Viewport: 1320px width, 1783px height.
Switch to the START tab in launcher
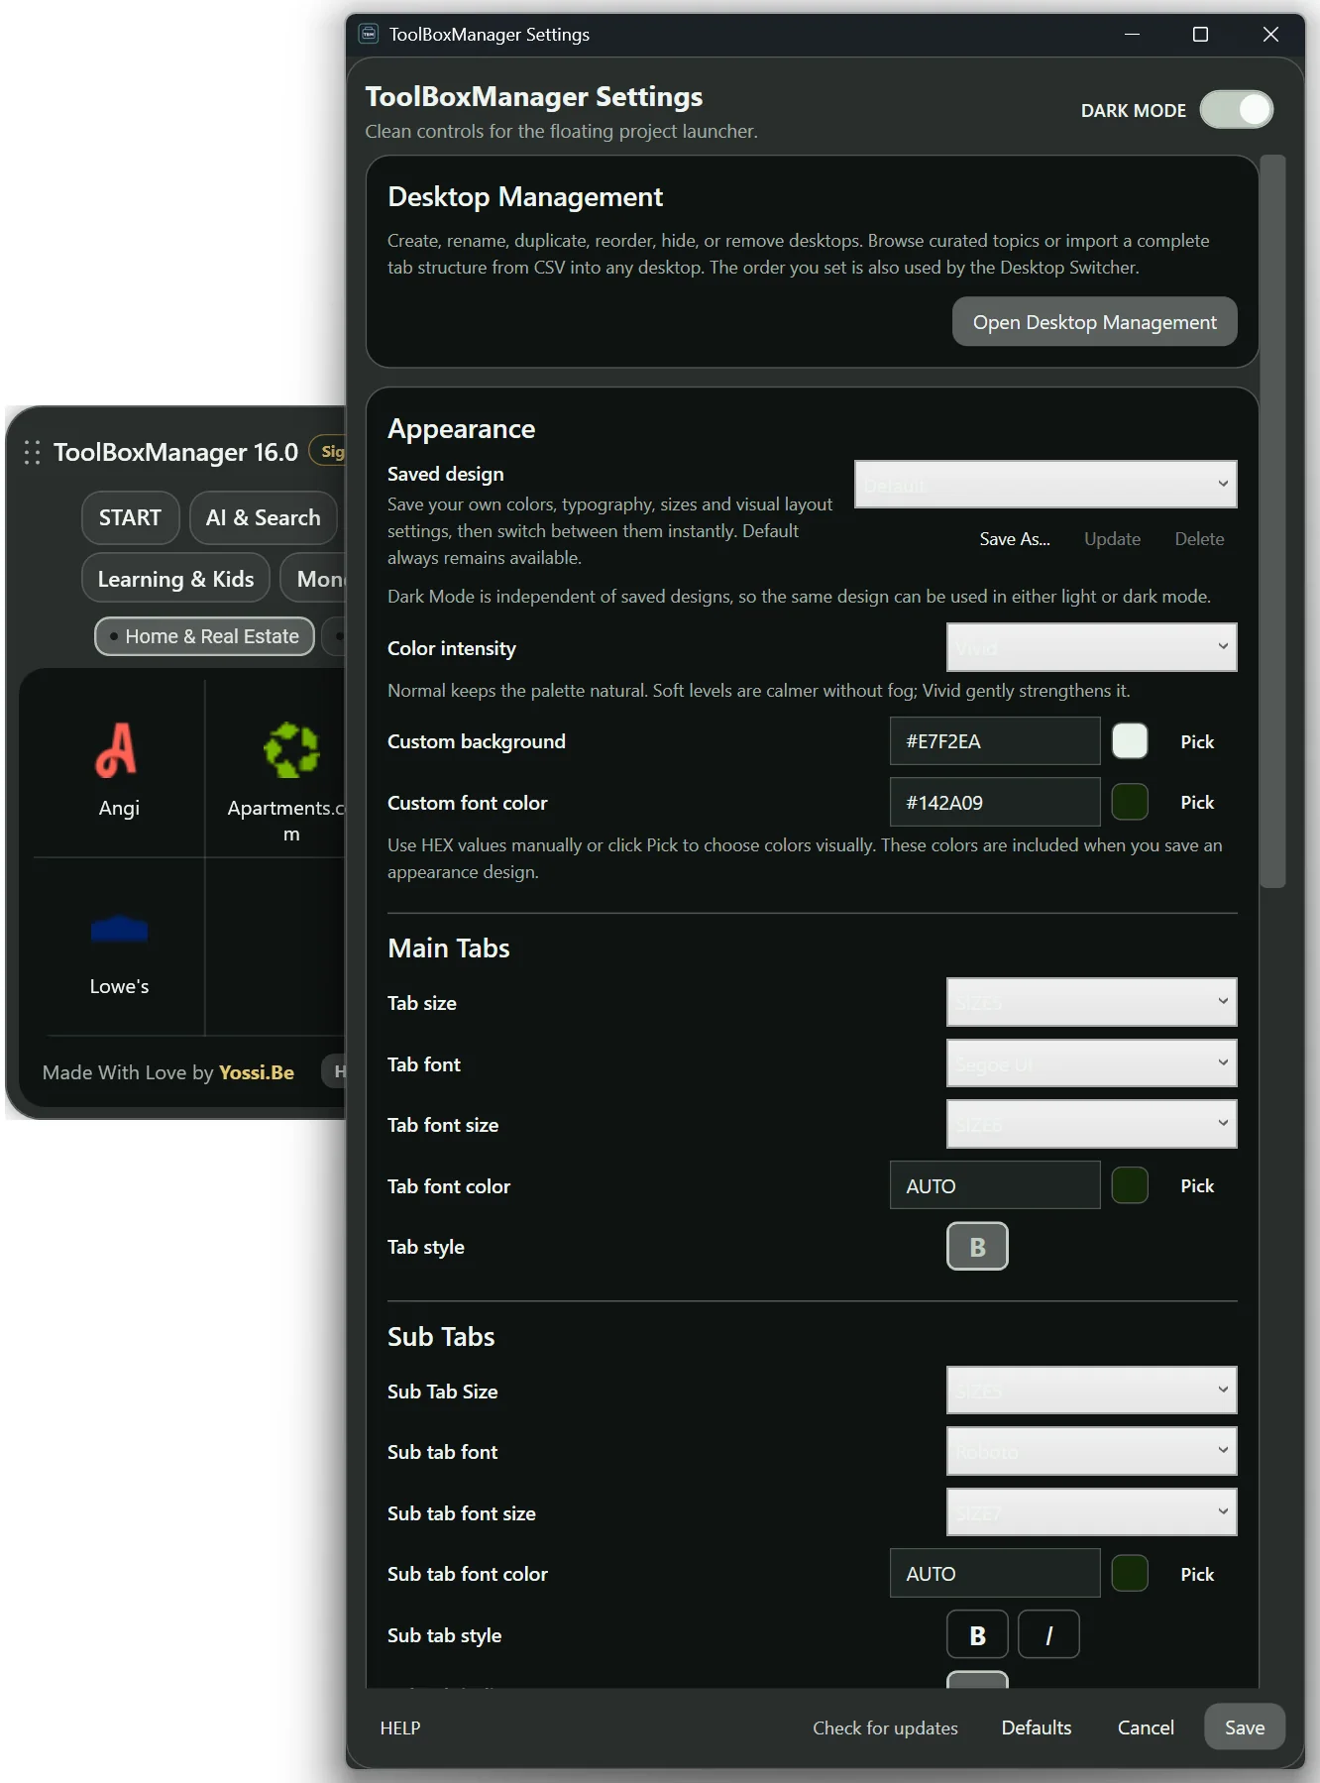130,517
